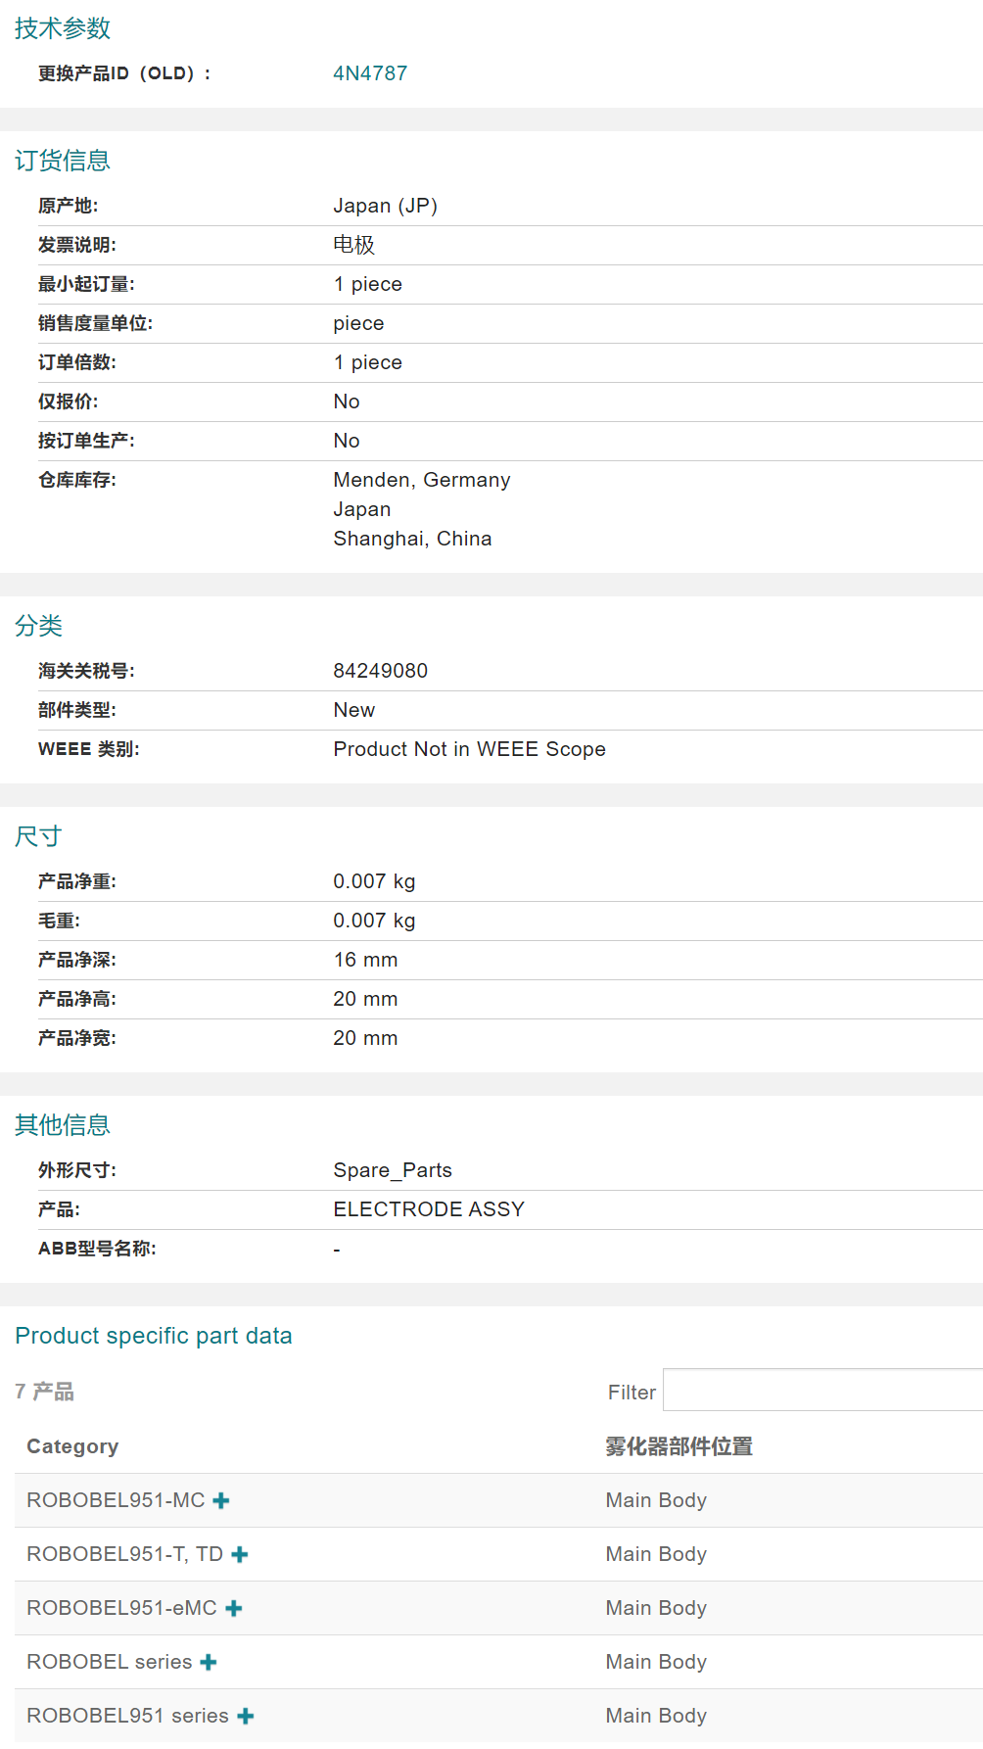Image resolution: width=983 pixels, height=1749 pixels.
Task: Click the 尺寸 section heading
Action: 38,836
